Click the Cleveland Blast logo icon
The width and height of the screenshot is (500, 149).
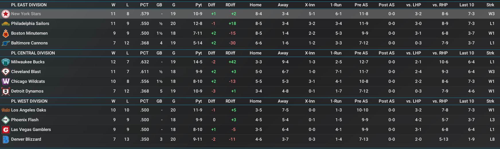5,72
